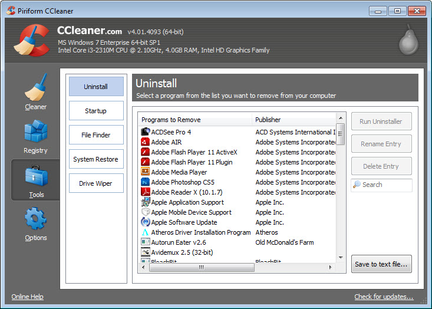
Task: Select Adobe Media Player name
Action: (179, 172)
